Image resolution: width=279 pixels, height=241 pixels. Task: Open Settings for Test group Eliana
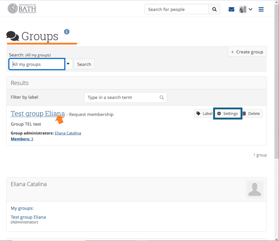(x=228, y=113)
